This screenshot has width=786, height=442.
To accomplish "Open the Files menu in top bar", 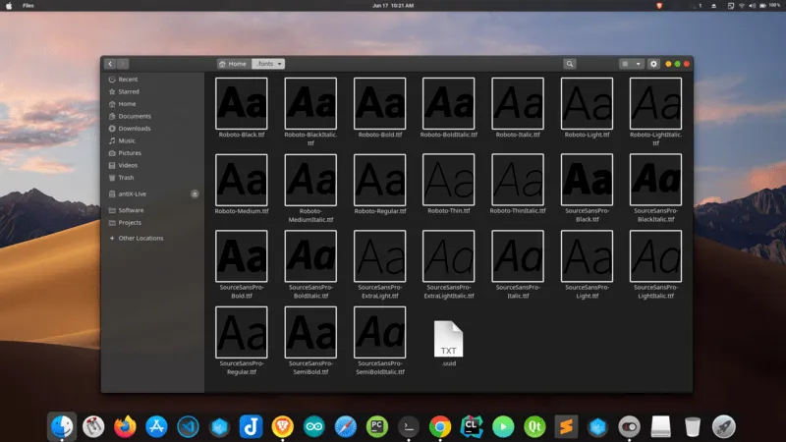I will (x=28, y=5).
